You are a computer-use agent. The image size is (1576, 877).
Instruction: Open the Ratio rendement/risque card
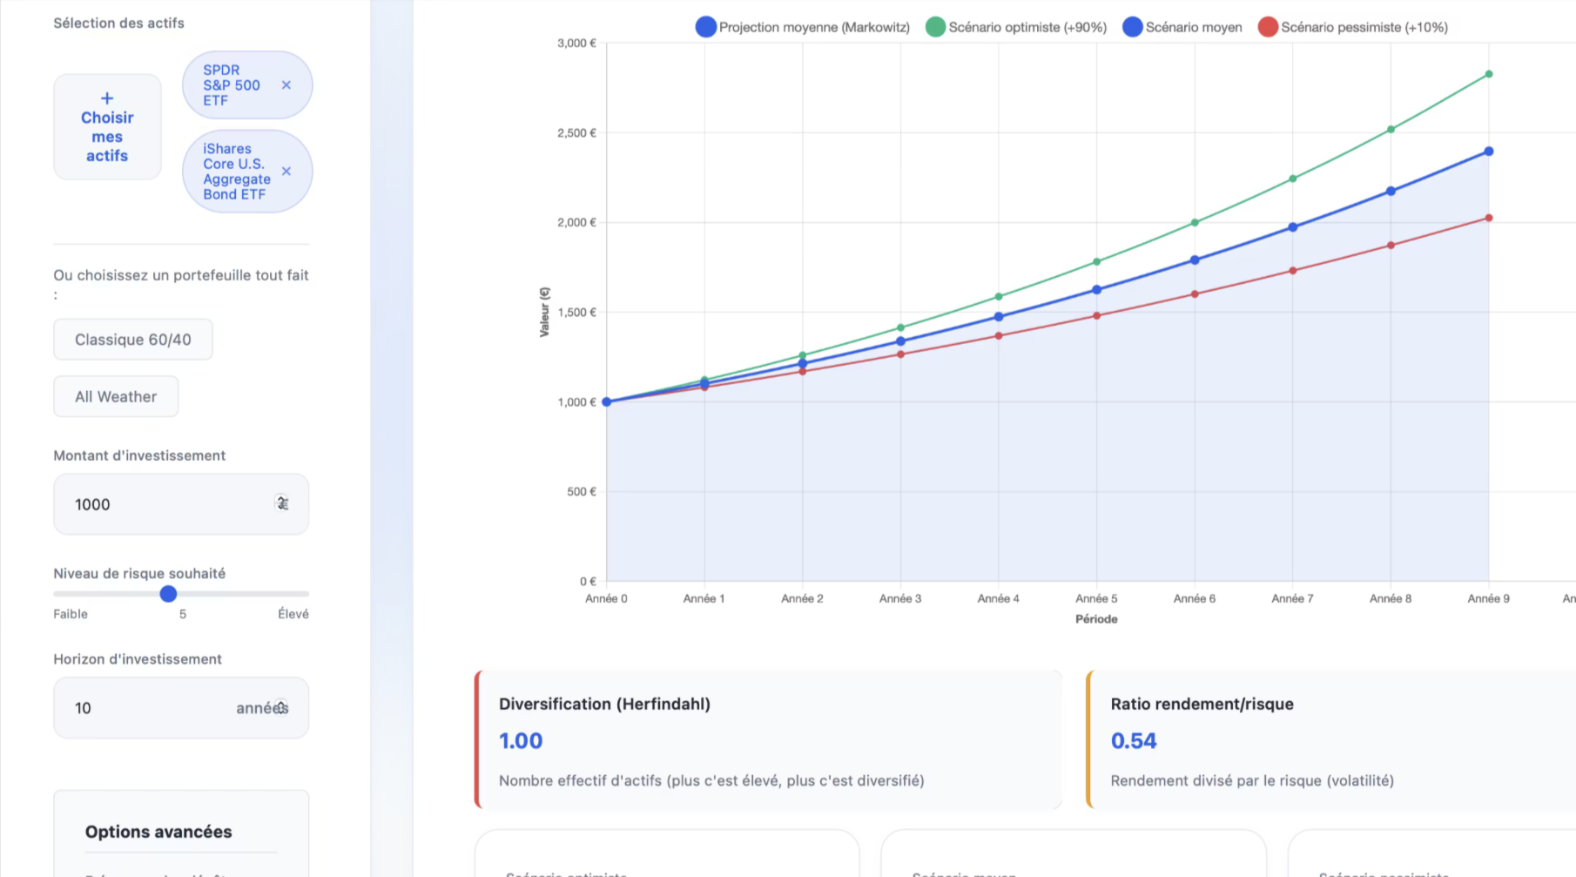click(1332, 740)
